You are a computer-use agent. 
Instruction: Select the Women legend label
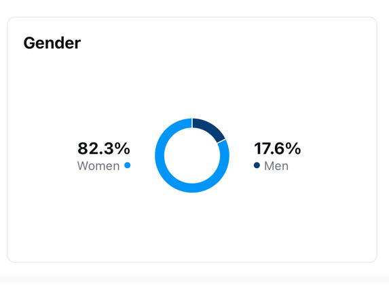[98, 165]
